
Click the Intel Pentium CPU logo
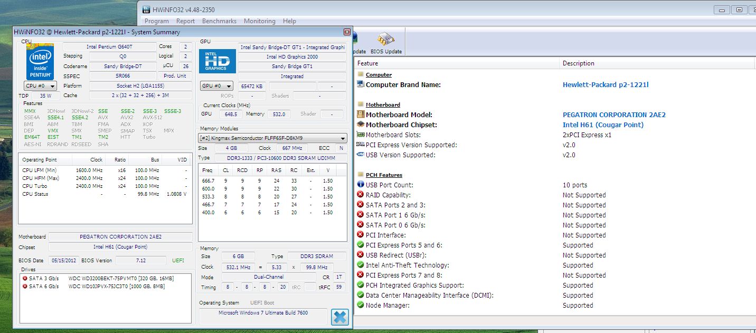click(x=40, y=62)
